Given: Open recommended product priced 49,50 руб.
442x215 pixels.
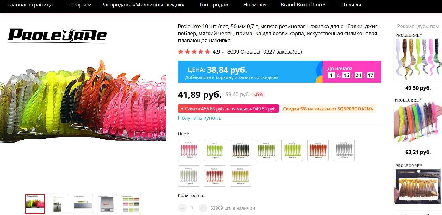Looking at the screenshot, I should click(418, 57).
